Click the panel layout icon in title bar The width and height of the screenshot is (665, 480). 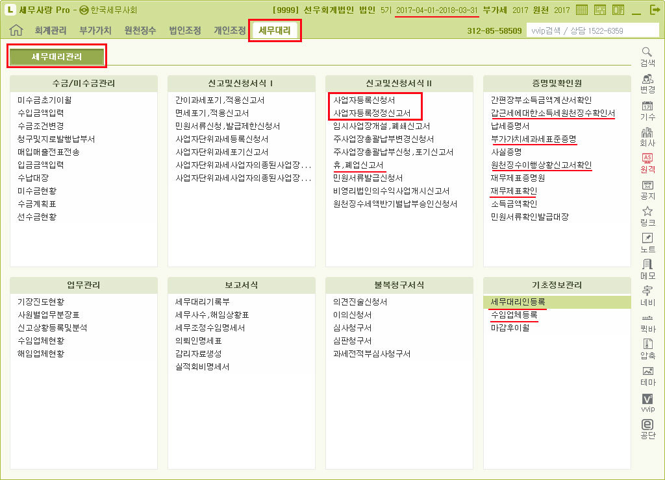coord(618,10)
